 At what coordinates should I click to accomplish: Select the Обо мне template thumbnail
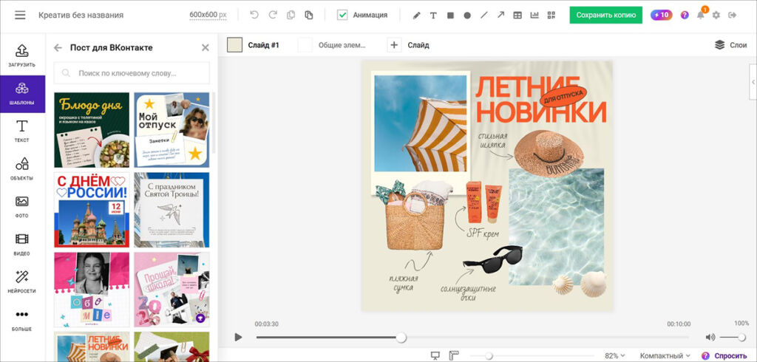pos(92,290)
